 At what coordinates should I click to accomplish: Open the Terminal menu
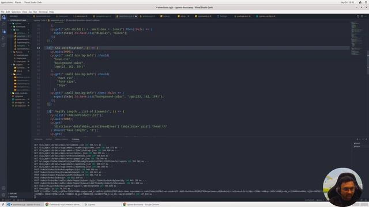pyautogui.click(x=43, y=11)
